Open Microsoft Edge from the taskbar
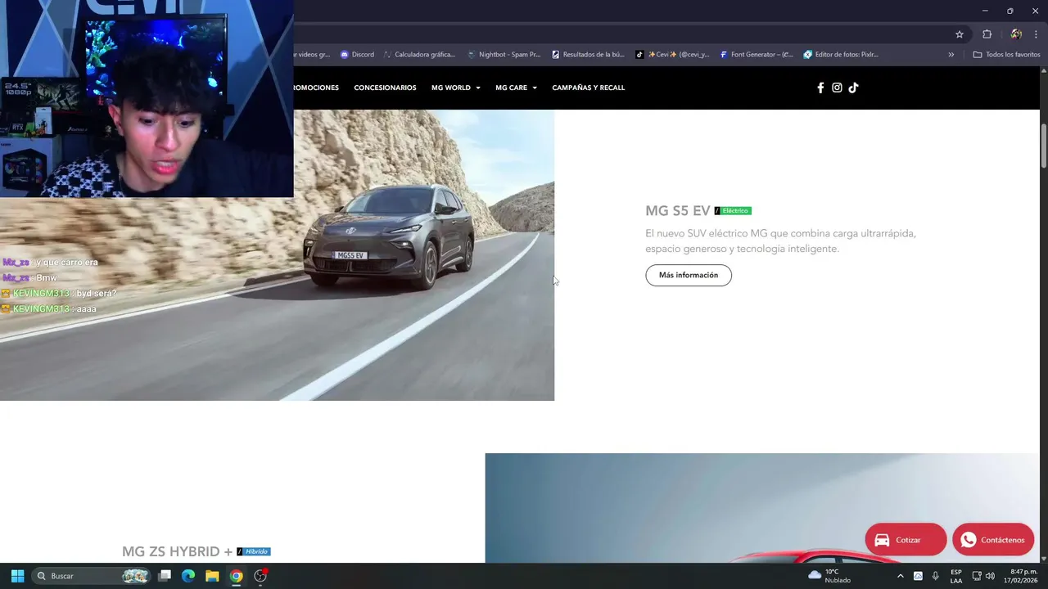Viewport: 1048px width, 589px height. 188,576
